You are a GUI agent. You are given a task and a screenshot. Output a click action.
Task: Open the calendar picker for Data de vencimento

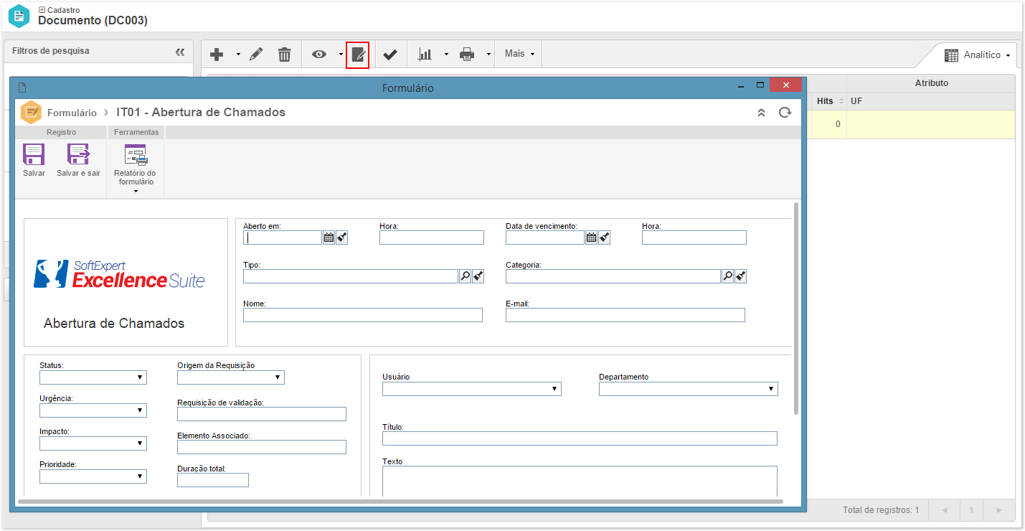(591, 238)
